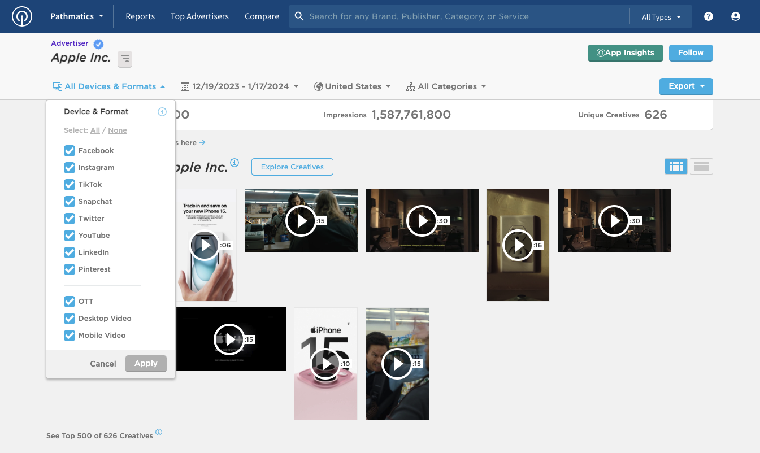Click the Device & Format info icon
The height and width of the screenshot is (453, 760).
pos(162,112)
